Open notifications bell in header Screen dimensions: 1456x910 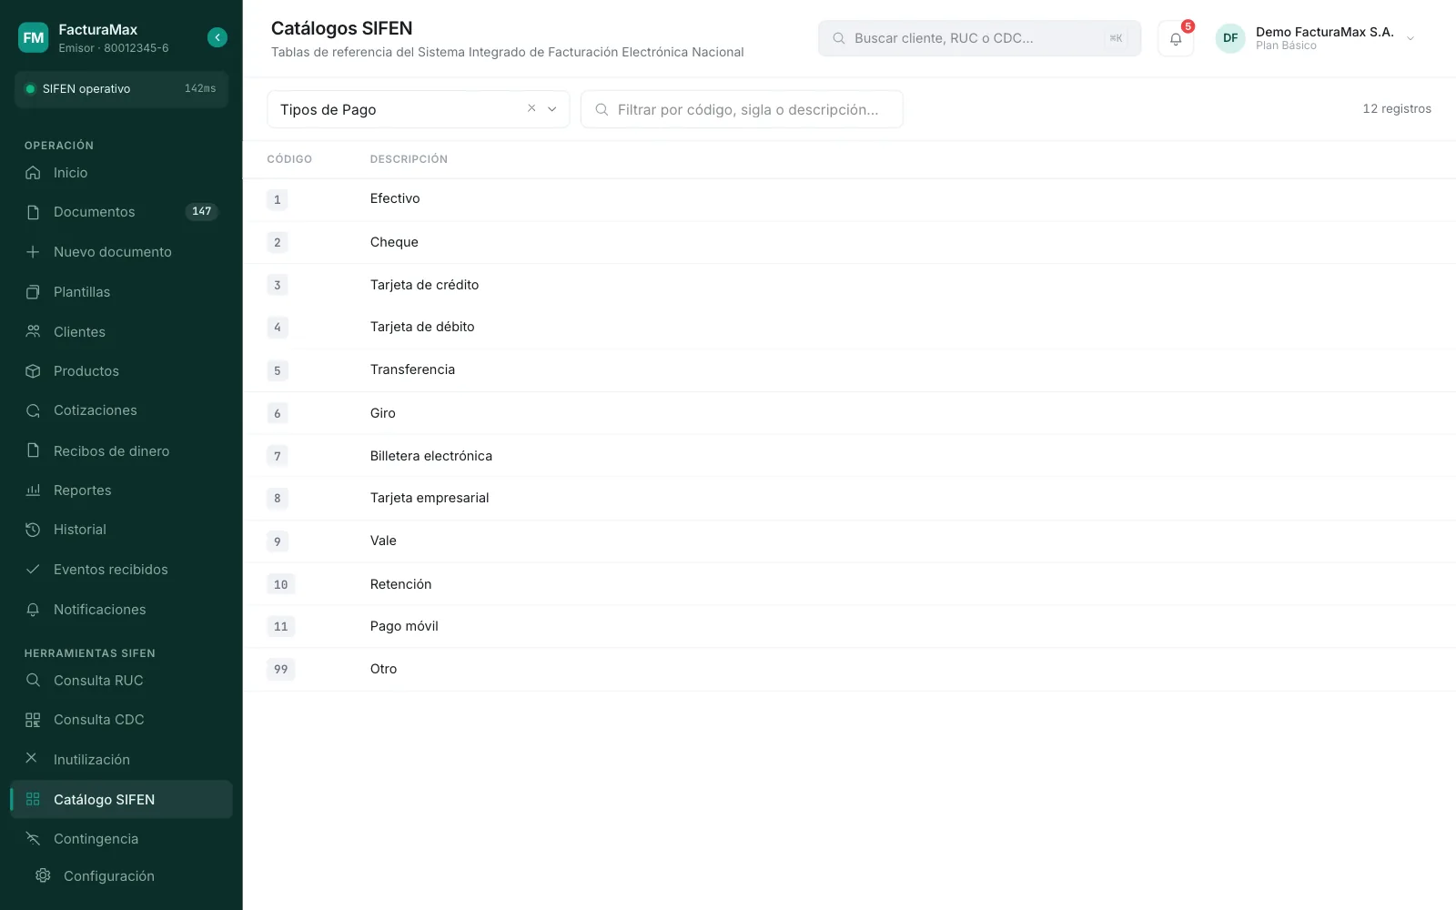click(x=1175, y=38)
